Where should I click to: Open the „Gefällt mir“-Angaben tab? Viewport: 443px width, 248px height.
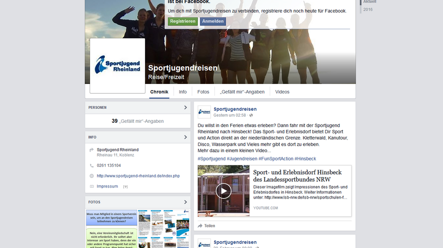point(242,92)
